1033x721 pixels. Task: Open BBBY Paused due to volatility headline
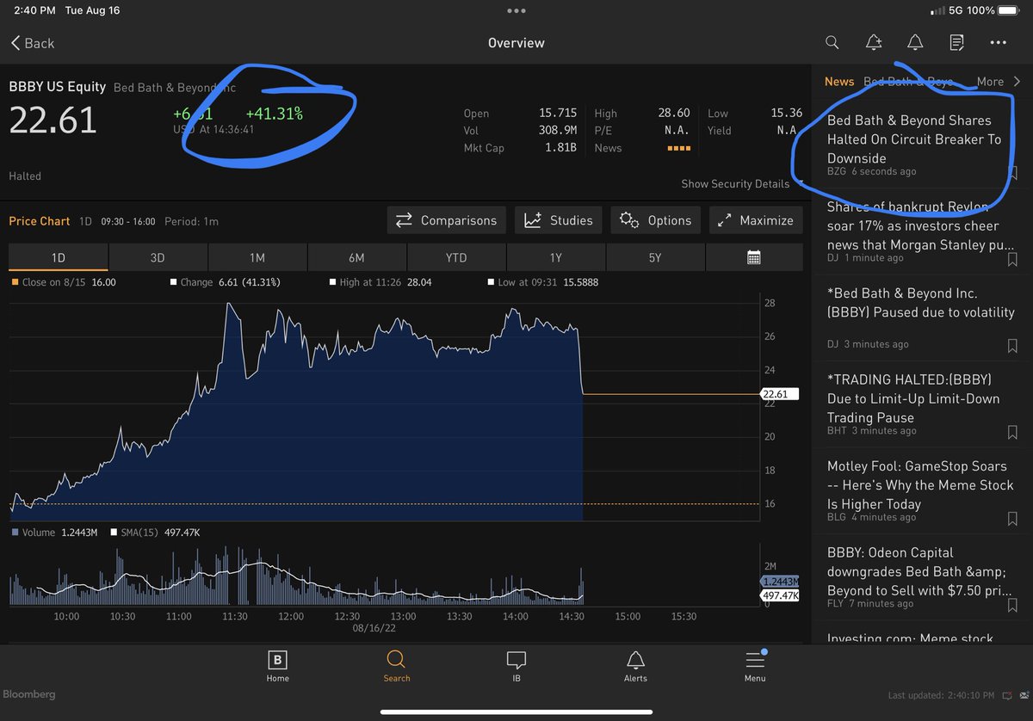[921, 303]
